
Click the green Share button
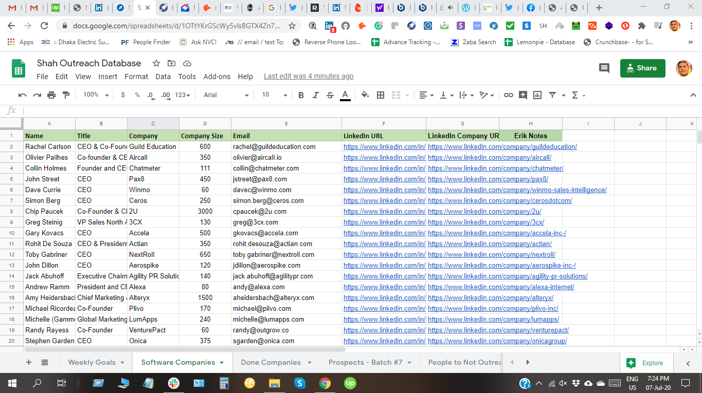(642, 68)
